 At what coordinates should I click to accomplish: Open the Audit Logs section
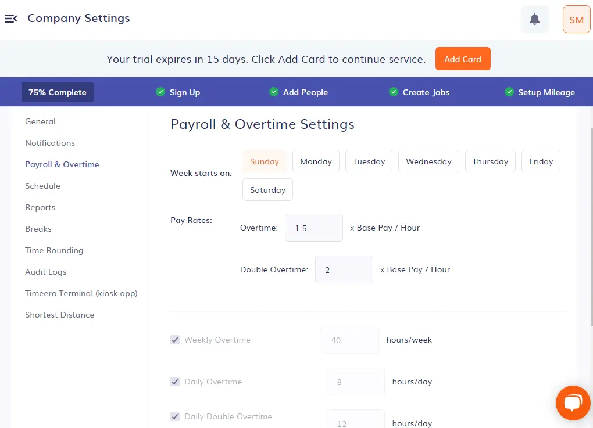(45, 272)
